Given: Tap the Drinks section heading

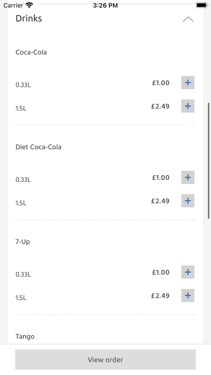Looking at the screenshot, I should pyautogui.click(x=29, y=19).
